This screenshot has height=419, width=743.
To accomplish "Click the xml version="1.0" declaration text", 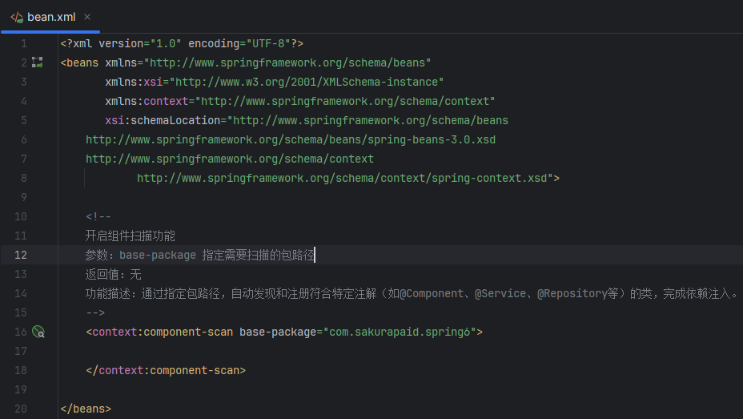I will coord(127,43).
